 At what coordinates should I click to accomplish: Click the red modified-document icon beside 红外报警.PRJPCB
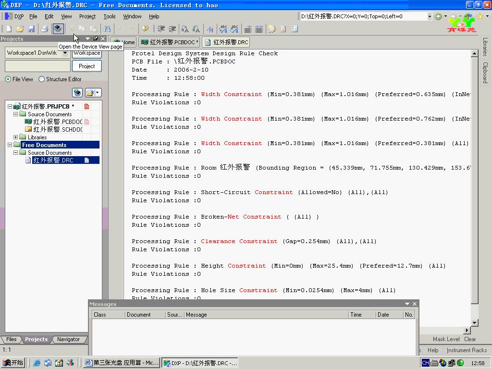pyautogui.click(x=86, y=106)
